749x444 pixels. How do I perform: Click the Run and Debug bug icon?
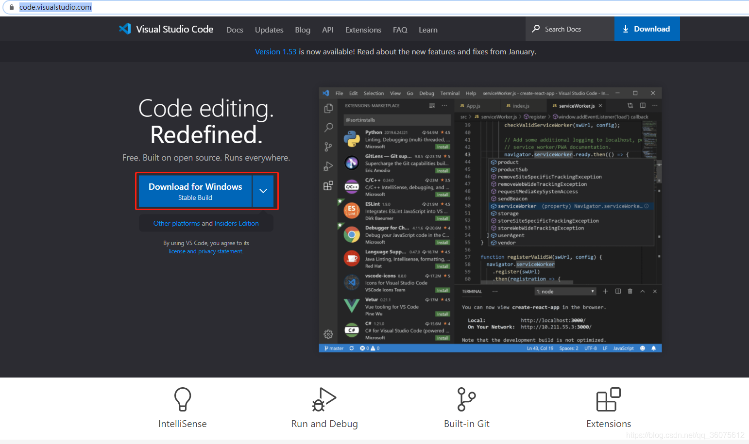pos(324,399)
